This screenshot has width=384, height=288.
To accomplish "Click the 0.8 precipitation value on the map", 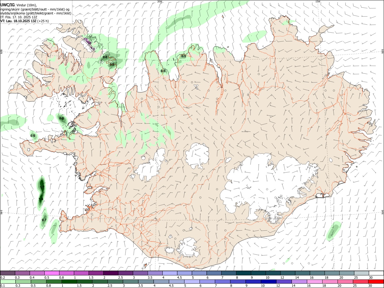I will click(105, 57).
